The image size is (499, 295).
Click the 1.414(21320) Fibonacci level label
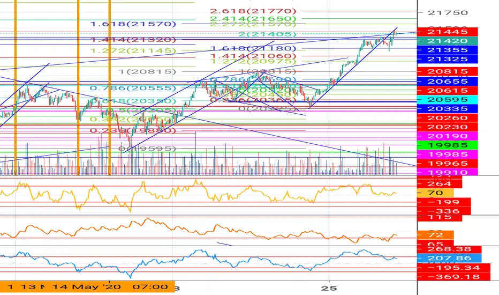pyautogui.click(x=133, y=40)
